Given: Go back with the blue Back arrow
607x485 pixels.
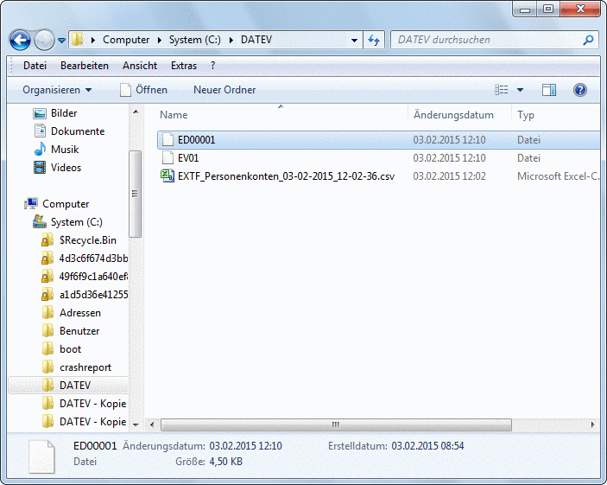Looking at the screenshot, I should point(20,40).
